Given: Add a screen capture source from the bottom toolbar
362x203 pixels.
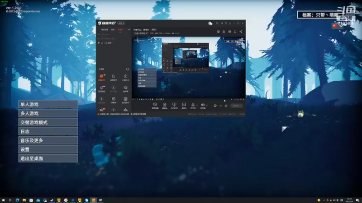Looking at the screenshot, I should click(x=155, y=106).
